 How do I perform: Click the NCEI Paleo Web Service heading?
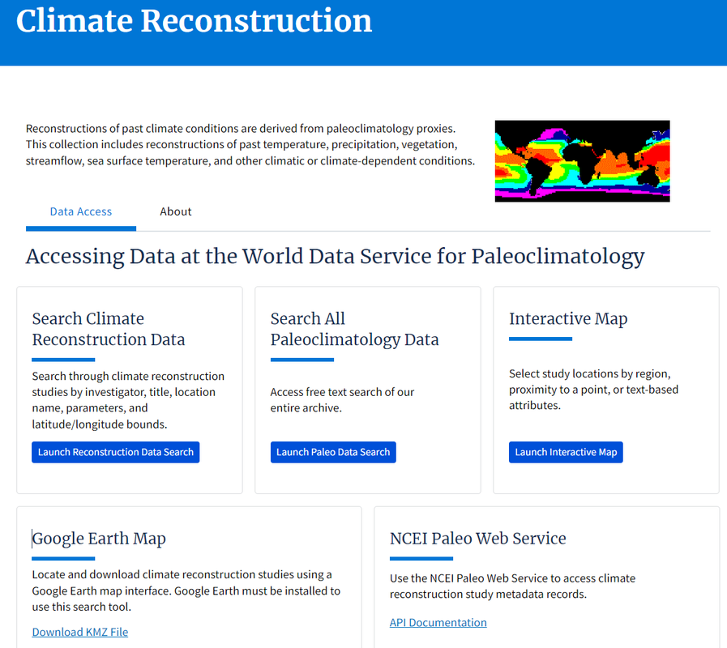[x=477, y=538]
